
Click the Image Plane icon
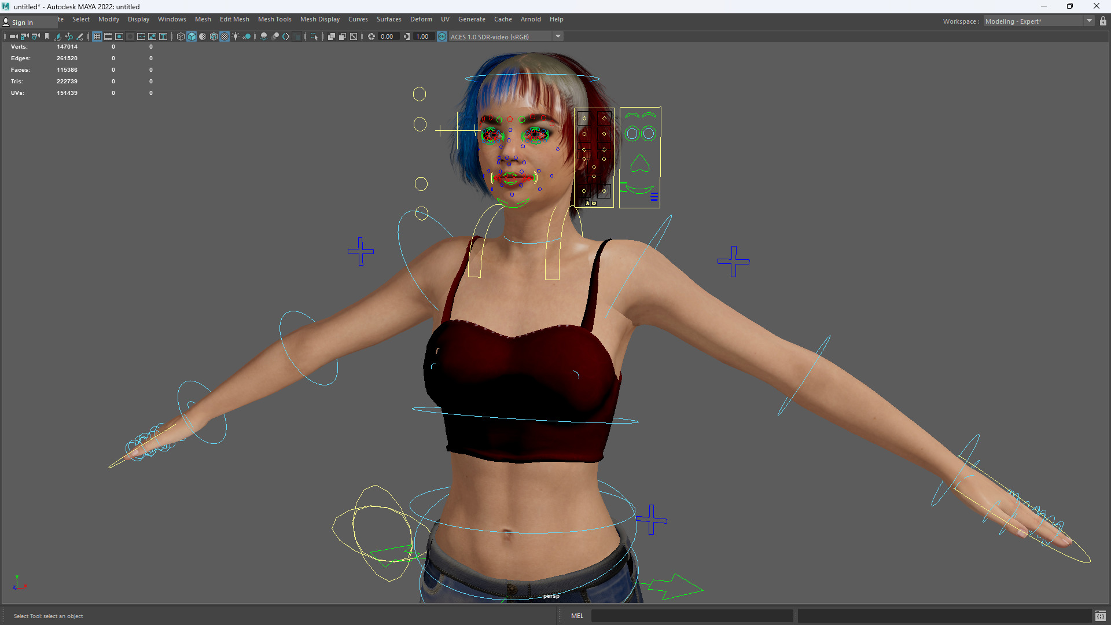pos(58,36)
